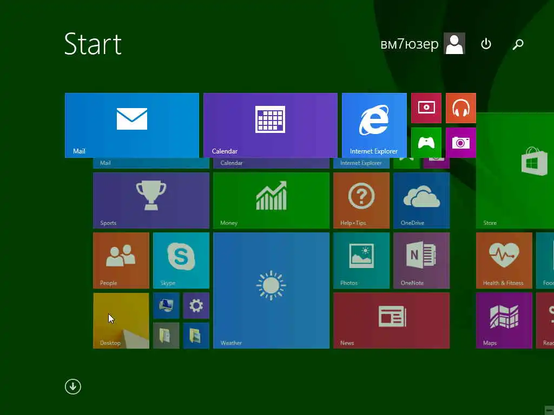This screenshot has height=415, width=554.
Task: Click the Power options button
Action: [486, 44]
